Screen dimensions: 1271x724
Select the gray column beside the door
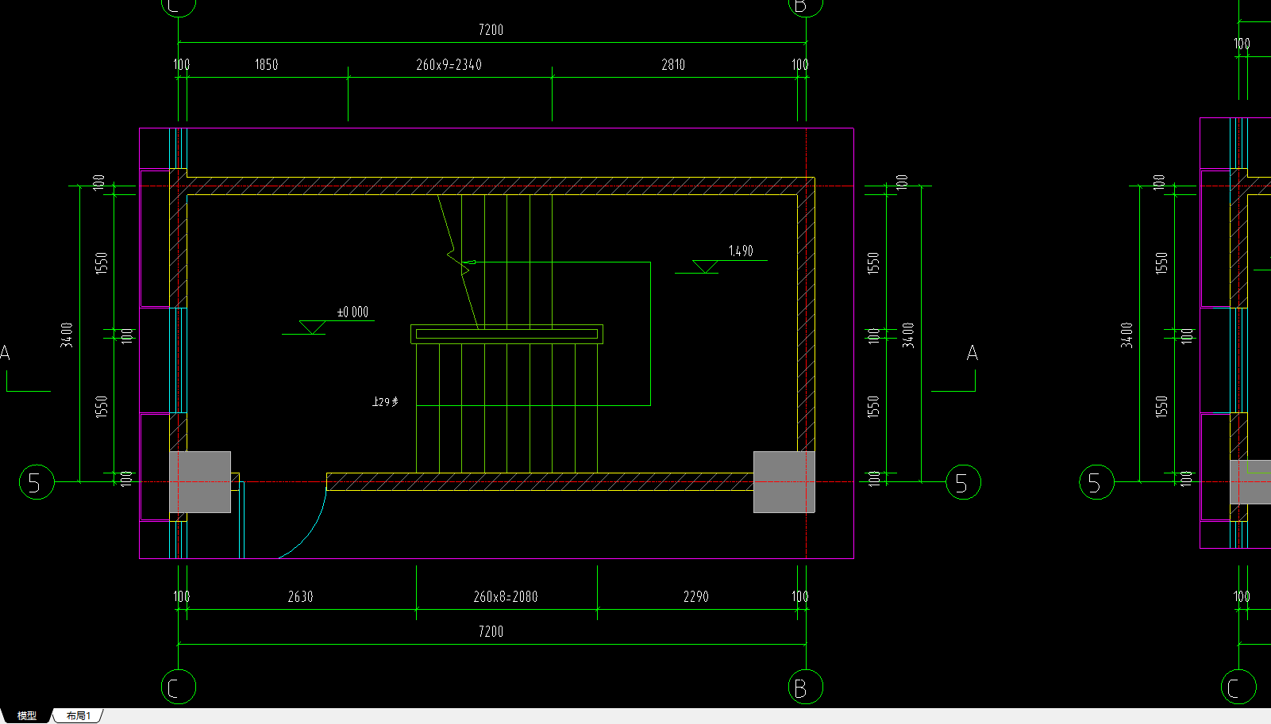[x=200, y=482]
